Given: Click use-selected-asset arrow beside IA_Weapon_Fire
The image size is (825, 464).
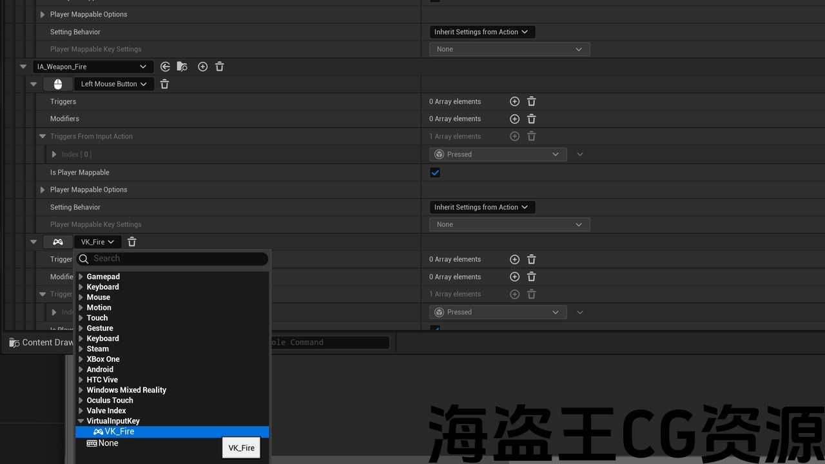Looking at the screenshot, I should pos(165,66).
